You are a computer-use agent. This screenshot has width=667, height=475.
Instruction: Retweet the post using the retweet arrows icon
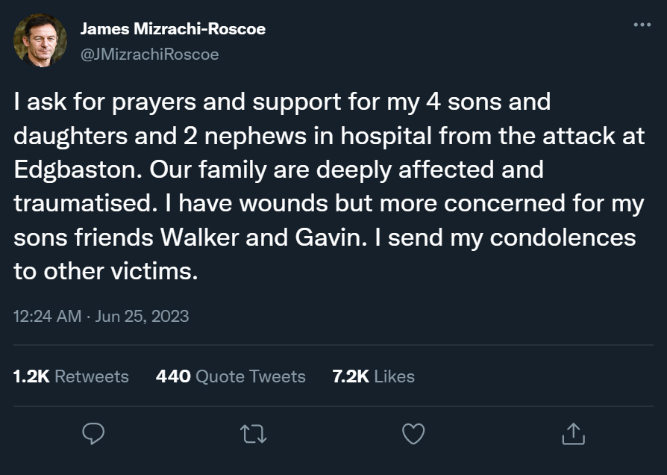tap(254, 433)
